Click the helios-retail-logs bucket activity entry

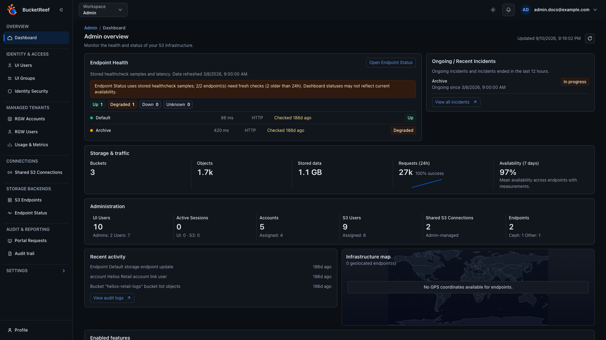(211, 286)
